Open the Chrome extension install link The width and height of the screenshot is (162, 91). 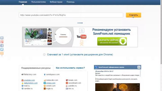(80, 55)
